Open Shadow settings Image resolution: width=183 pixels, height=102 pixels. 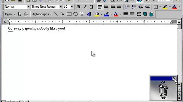click(145, 14)
